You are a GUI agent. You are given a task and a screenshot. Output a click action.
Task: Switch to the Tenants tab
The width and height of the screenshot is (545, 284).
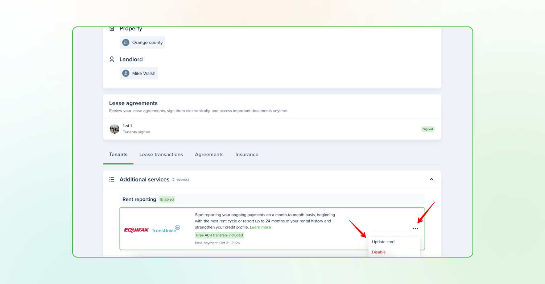click(x=118, y=155)
